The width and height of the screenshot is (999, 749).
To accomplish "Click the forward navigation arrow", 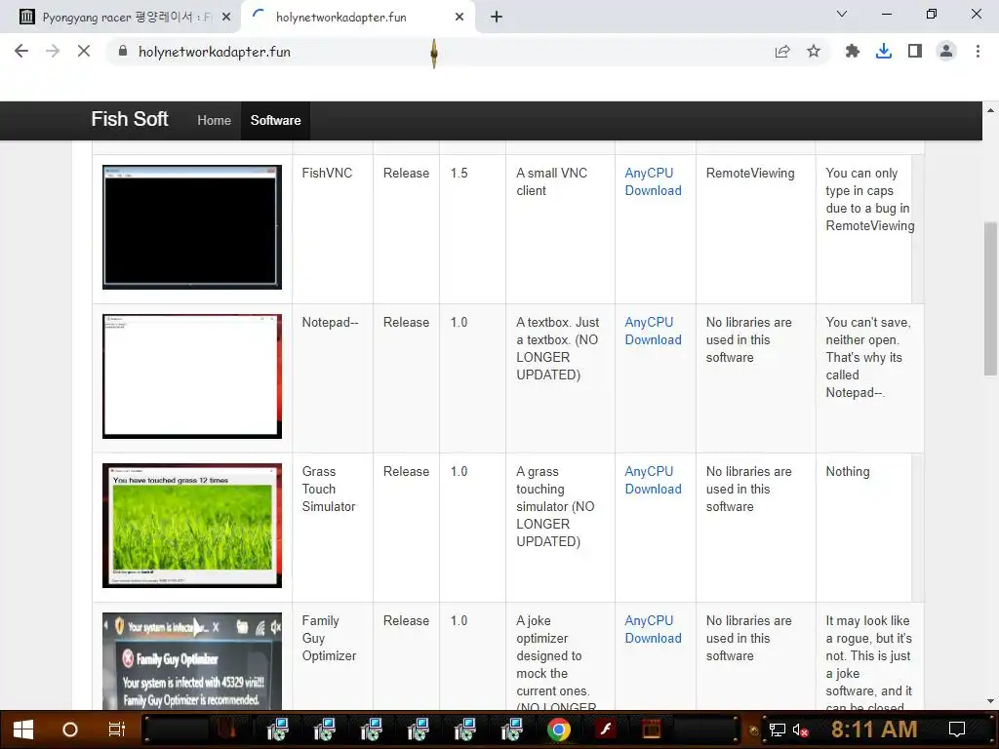I will point(53,51).
